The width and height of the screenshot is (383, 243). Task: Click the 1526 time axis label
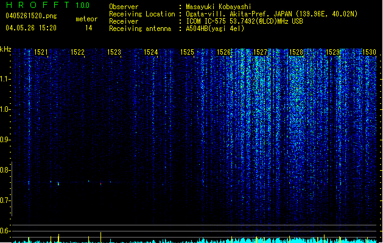tap(223, 52)
